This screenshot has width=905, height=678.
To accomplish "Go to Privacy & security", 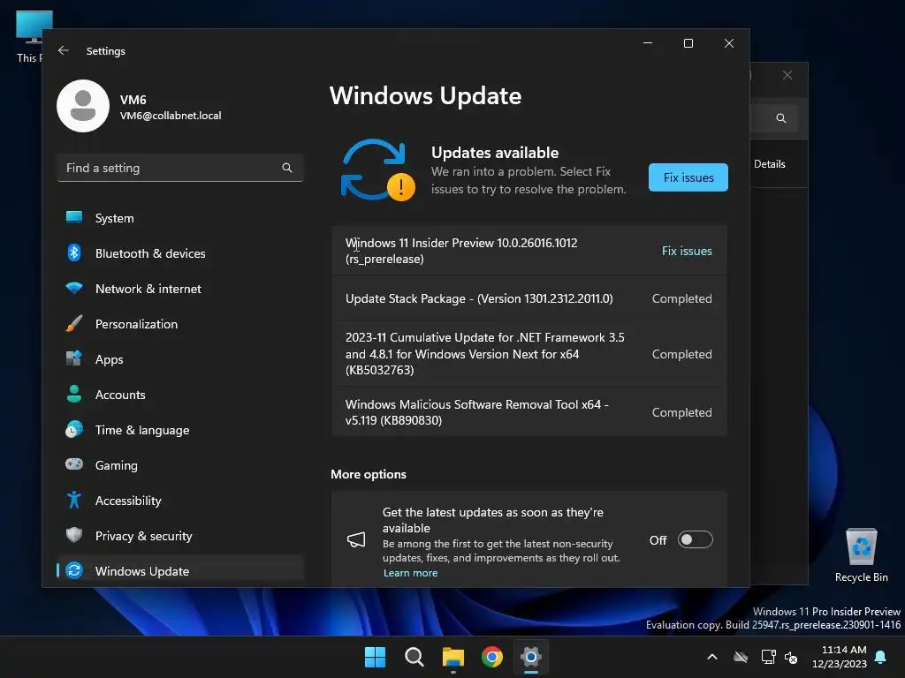I will tap(180, 536).
